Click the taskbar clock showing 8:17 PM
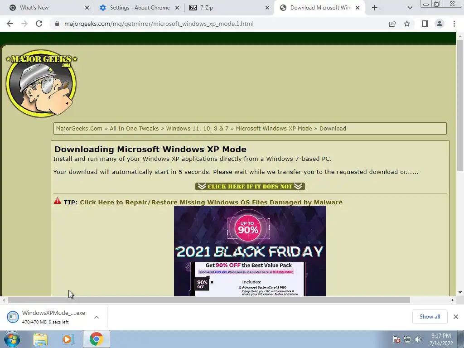Screen dimensions: 464x348 coord(441,339)
